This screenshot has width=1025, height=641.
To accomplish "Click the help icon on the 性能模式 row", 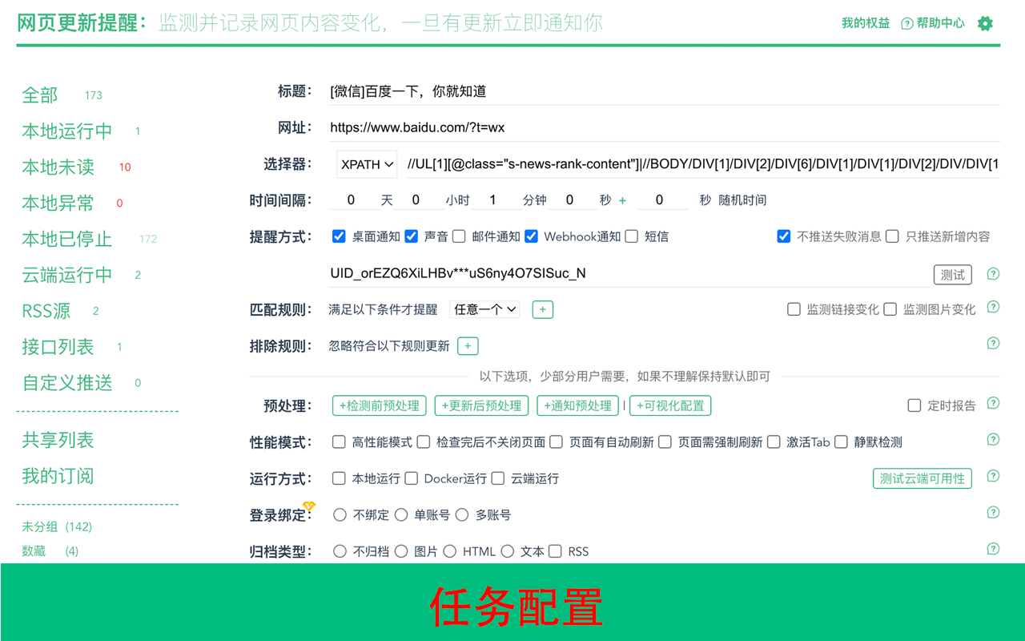I will click(993, 440).
